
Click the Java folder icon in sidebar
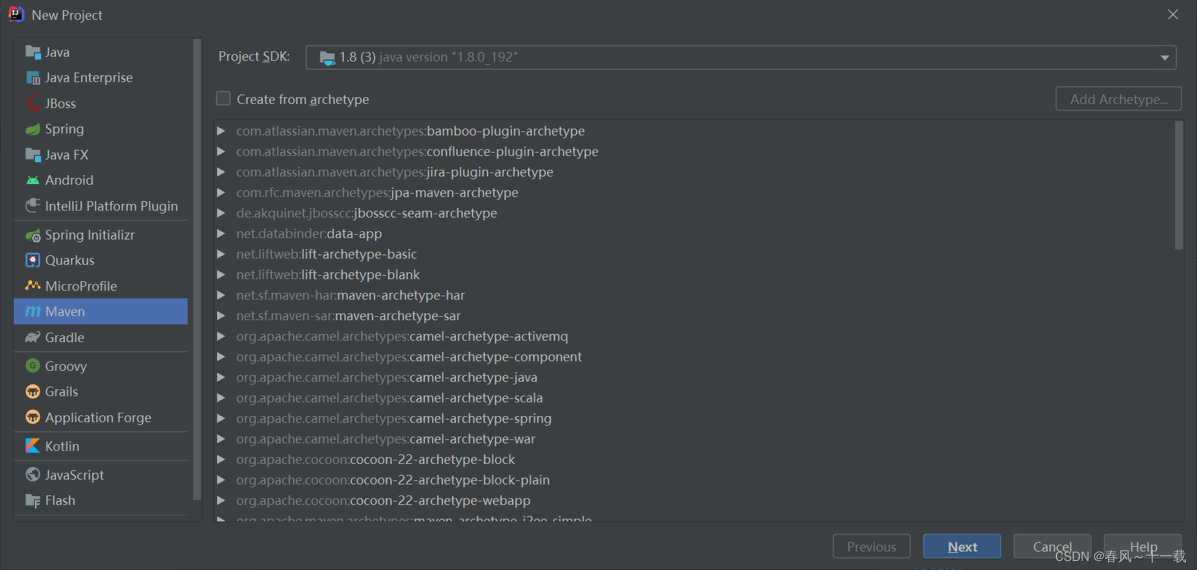pos(33,52)
